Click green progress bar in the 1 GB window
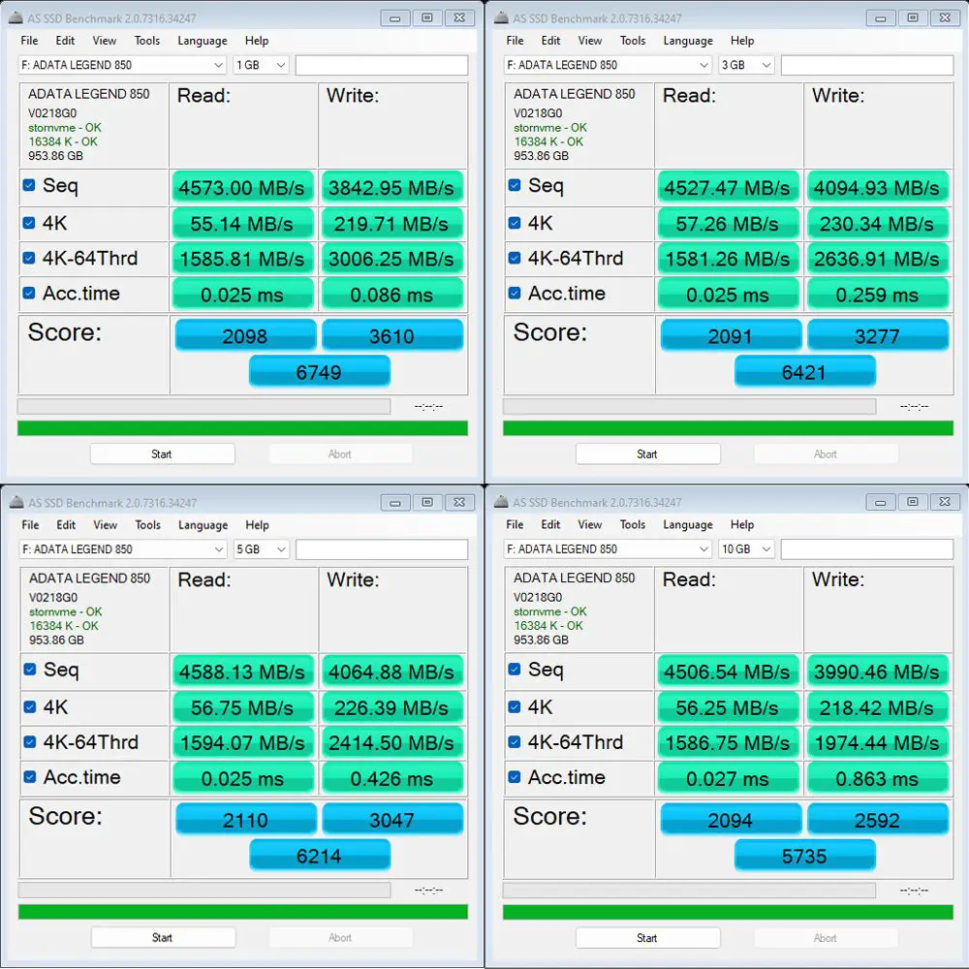 coord(242,428)
